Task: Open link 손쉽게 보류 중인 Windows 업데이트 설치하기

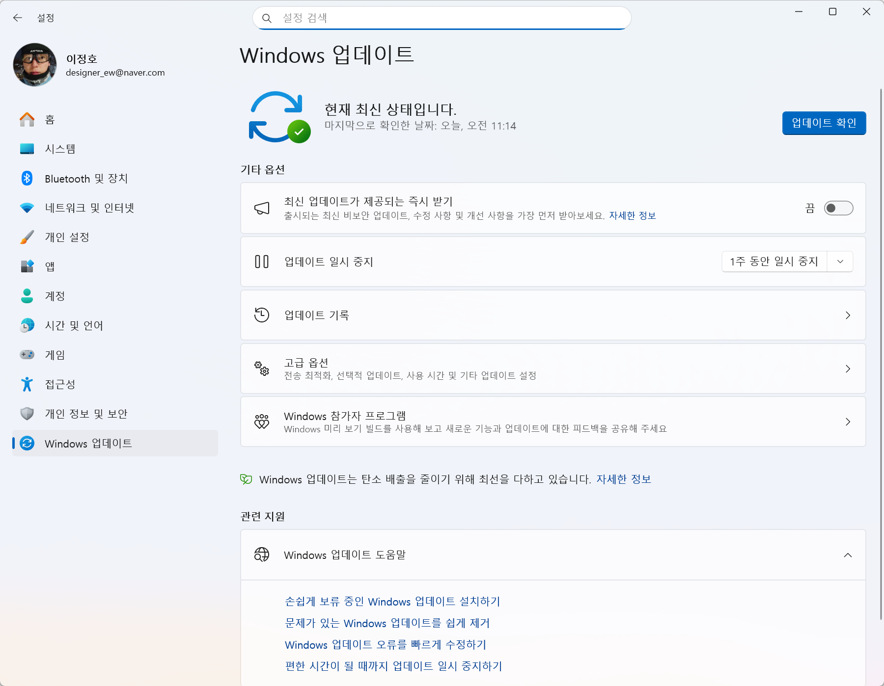Action: (392, 602)
